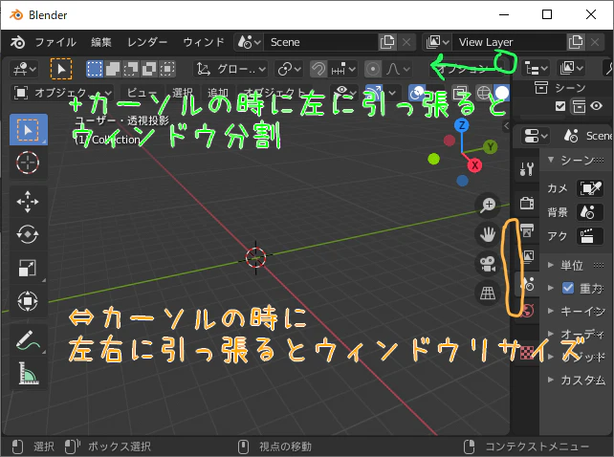Viewport: 614px width, 457px height.
Task: Switch to wireframe shading mode
Action: 484,93
